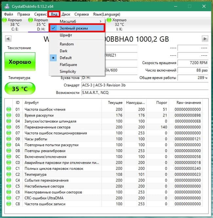Select the I: K: disk status indicator
This screenshot has height=218, width=213.
tap(117, 25)
